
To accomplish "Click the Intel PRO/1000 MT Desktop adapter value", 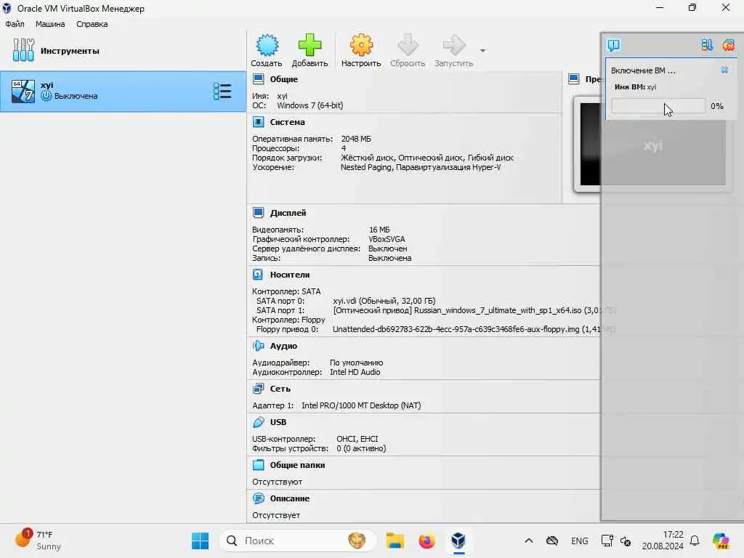I will [361, 405].
